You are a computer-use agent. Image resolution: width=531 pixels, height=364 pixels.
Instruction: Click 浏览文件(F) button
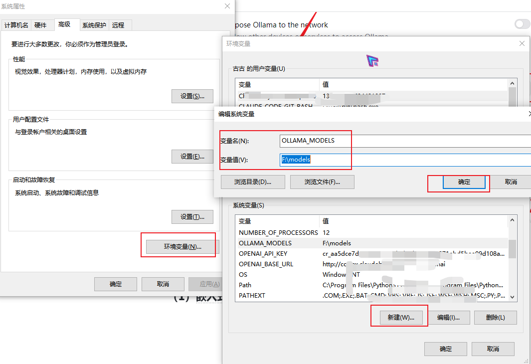click(x=322, y=182)
